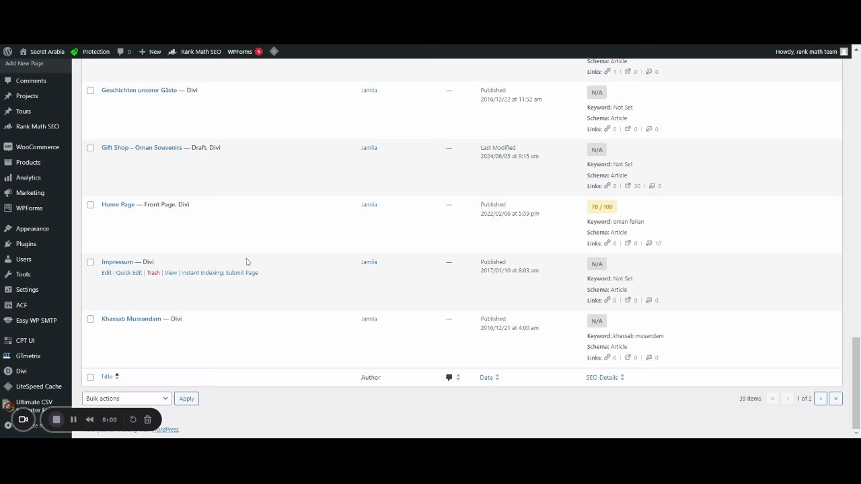861x484 pixels.
Task: Click the Tours pin icon in sidebar
Action: [8, 112]
